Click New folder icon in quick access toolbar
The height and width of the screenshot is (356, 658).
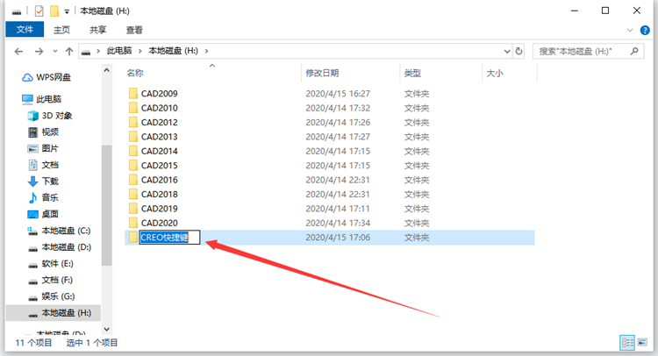point(54,11)
